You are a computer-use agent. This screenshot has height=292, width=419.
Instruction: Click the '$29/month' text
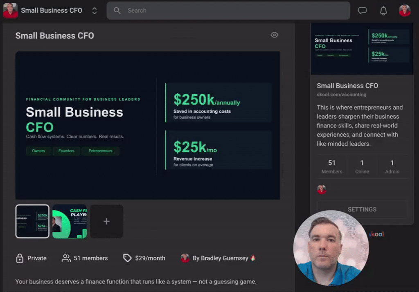click(150, 258)
